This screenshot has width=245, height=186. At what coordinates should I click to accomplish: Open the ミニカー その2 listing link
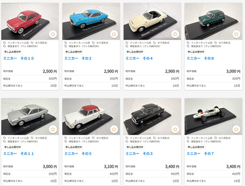click(x=78, y=58)
